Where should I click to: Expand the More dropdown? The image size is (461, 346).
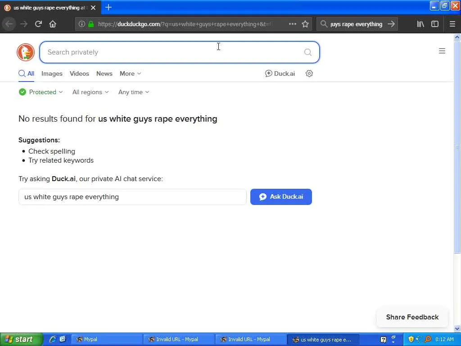click(x=130, y=73)
